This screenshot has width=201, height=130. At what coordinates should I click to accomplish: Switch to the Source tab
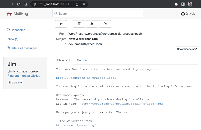click(82, 60)
